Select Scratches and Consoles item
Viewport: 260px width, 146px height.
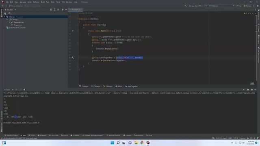(16, 28)
